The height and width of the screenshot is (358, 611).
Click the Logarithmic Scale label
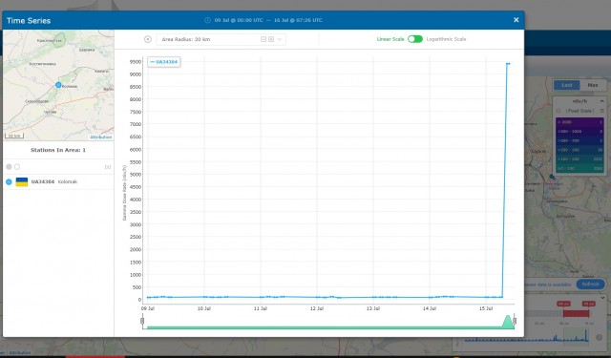click(x=446, y=39)
